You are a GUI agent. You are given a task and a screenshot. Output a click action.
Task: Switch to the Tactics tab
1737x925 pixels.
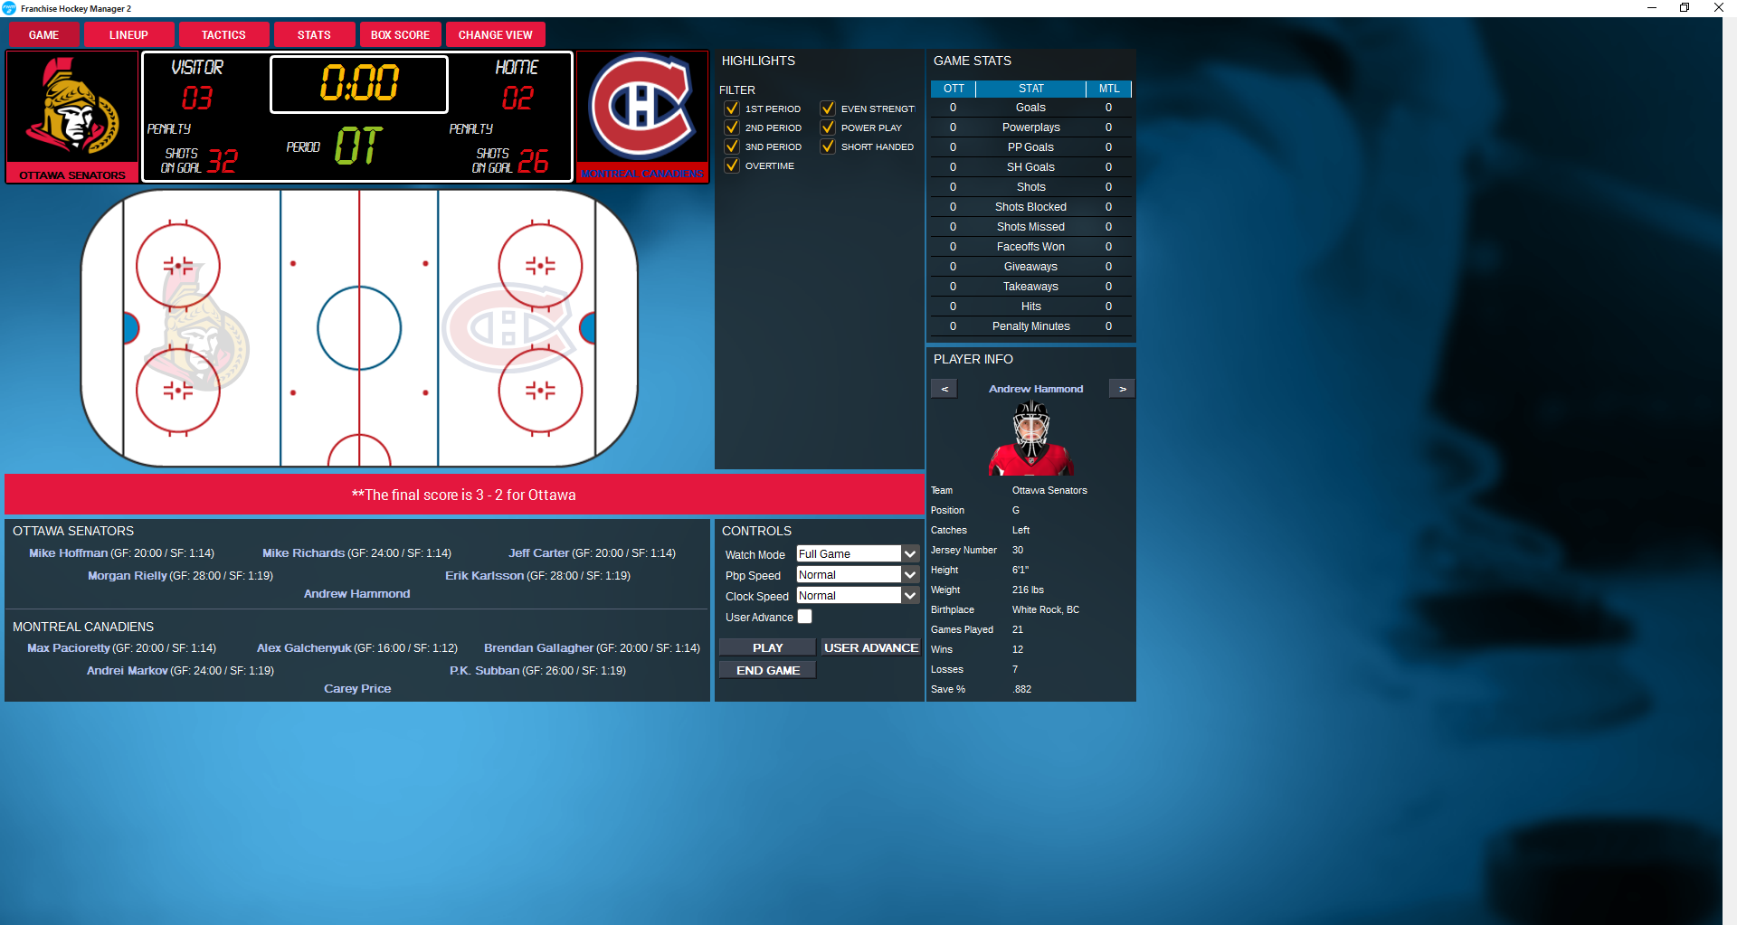pos(223,35)
